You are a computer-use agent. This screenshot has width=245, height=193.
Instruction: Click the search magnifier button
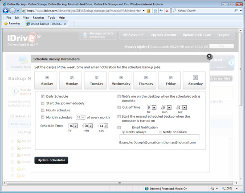click(x=236, y=11)
